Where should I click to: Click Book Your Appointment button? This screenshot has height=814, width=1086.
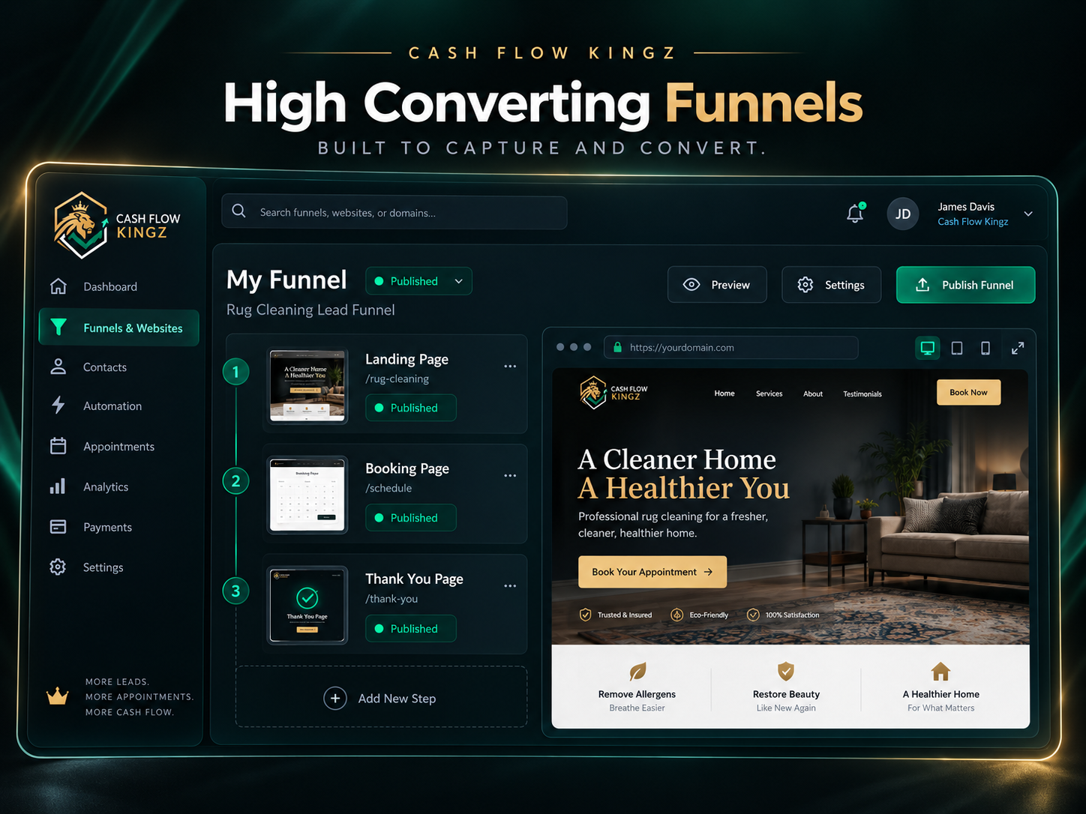[652, 572]
